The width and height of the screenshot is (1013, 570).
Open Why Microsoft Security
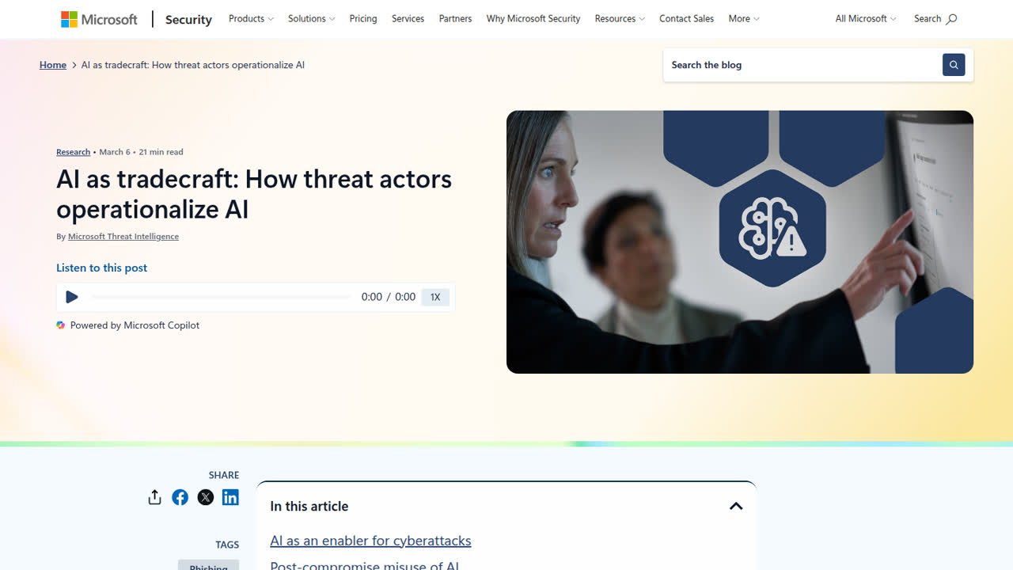click(x=533, y=18)
